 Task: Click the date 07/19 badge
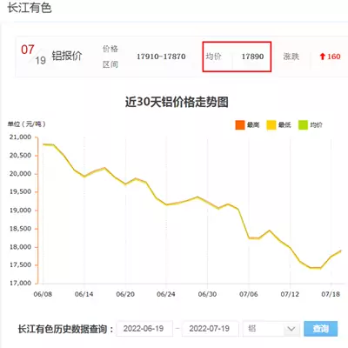pos(33,55)
